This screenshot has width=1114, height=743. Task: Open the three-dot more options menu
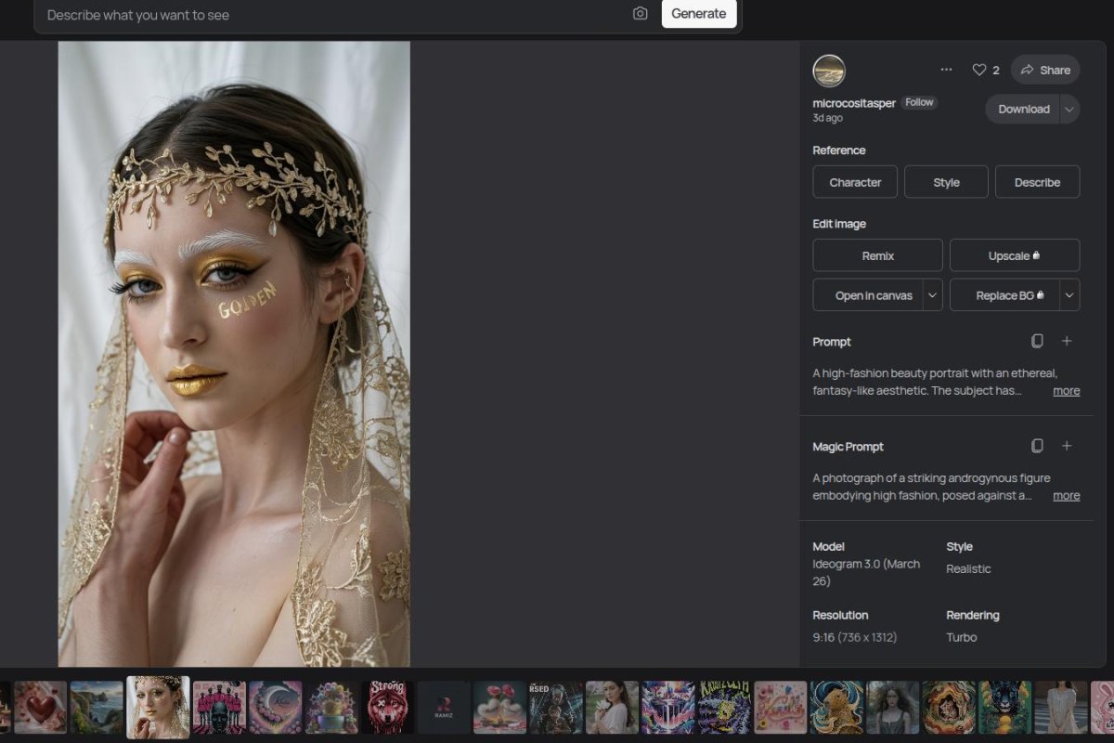[946, 70]
